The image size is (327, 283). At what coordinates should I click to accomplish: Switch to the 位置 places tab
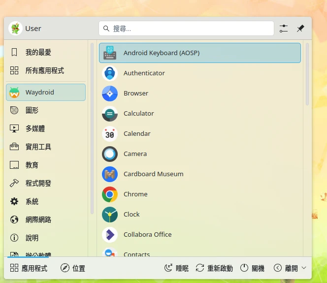coord(73,268)
